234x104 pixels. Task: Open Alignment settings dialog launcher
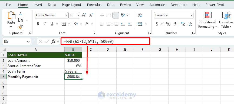coord(149,33)
